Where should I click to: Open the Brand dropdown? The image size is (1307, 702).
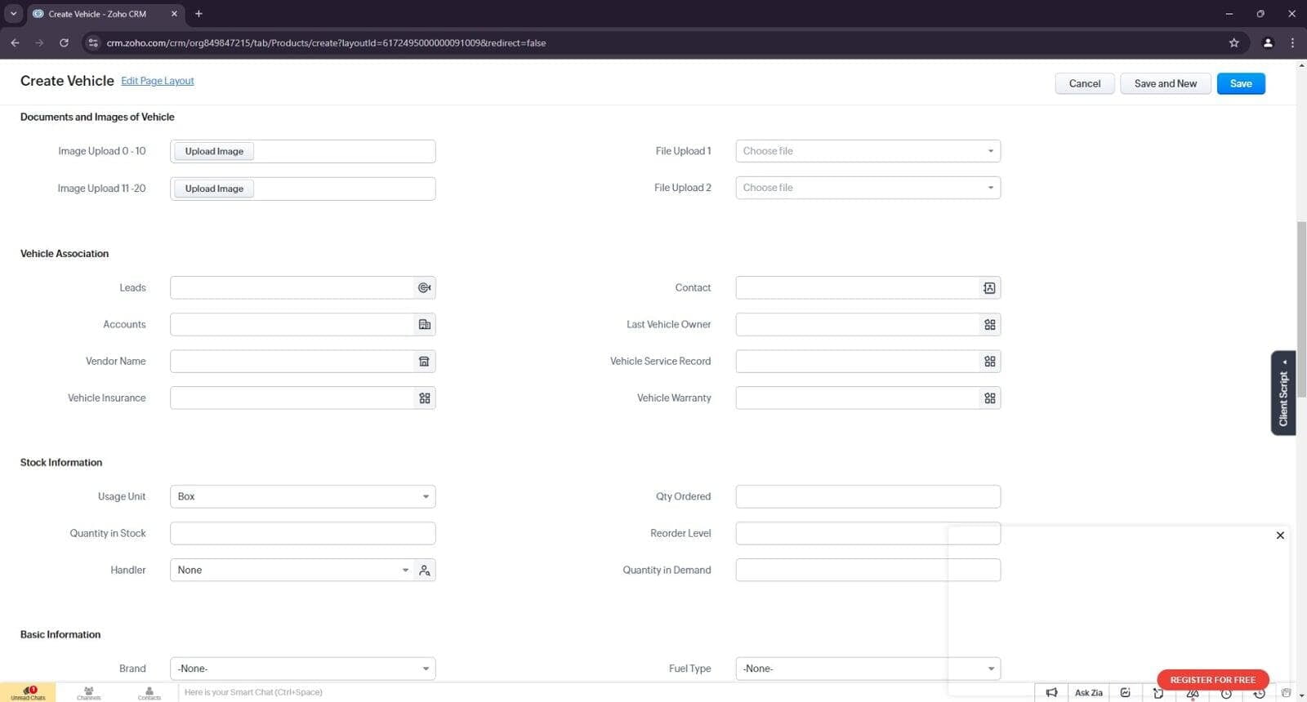pyautogui.click(x=302, y=669)
